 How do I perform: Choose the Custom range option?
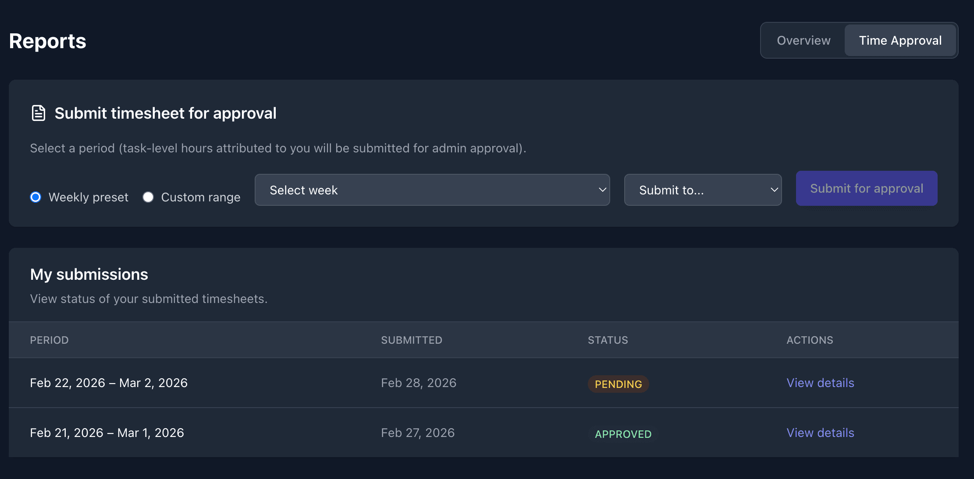coord(148,197)
